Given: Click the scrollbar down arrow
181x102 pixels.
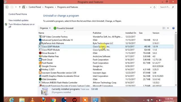Looking at the screenshot, I should tap(176, 85).
